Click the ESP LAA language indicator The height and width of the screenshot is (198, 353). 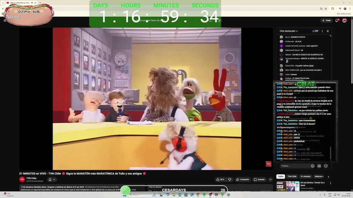click(x=330, y=194)
